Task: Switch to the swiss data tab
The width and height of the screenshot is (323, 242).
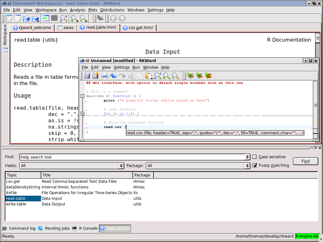Action: pyautogui.click(x=66, y=28)
